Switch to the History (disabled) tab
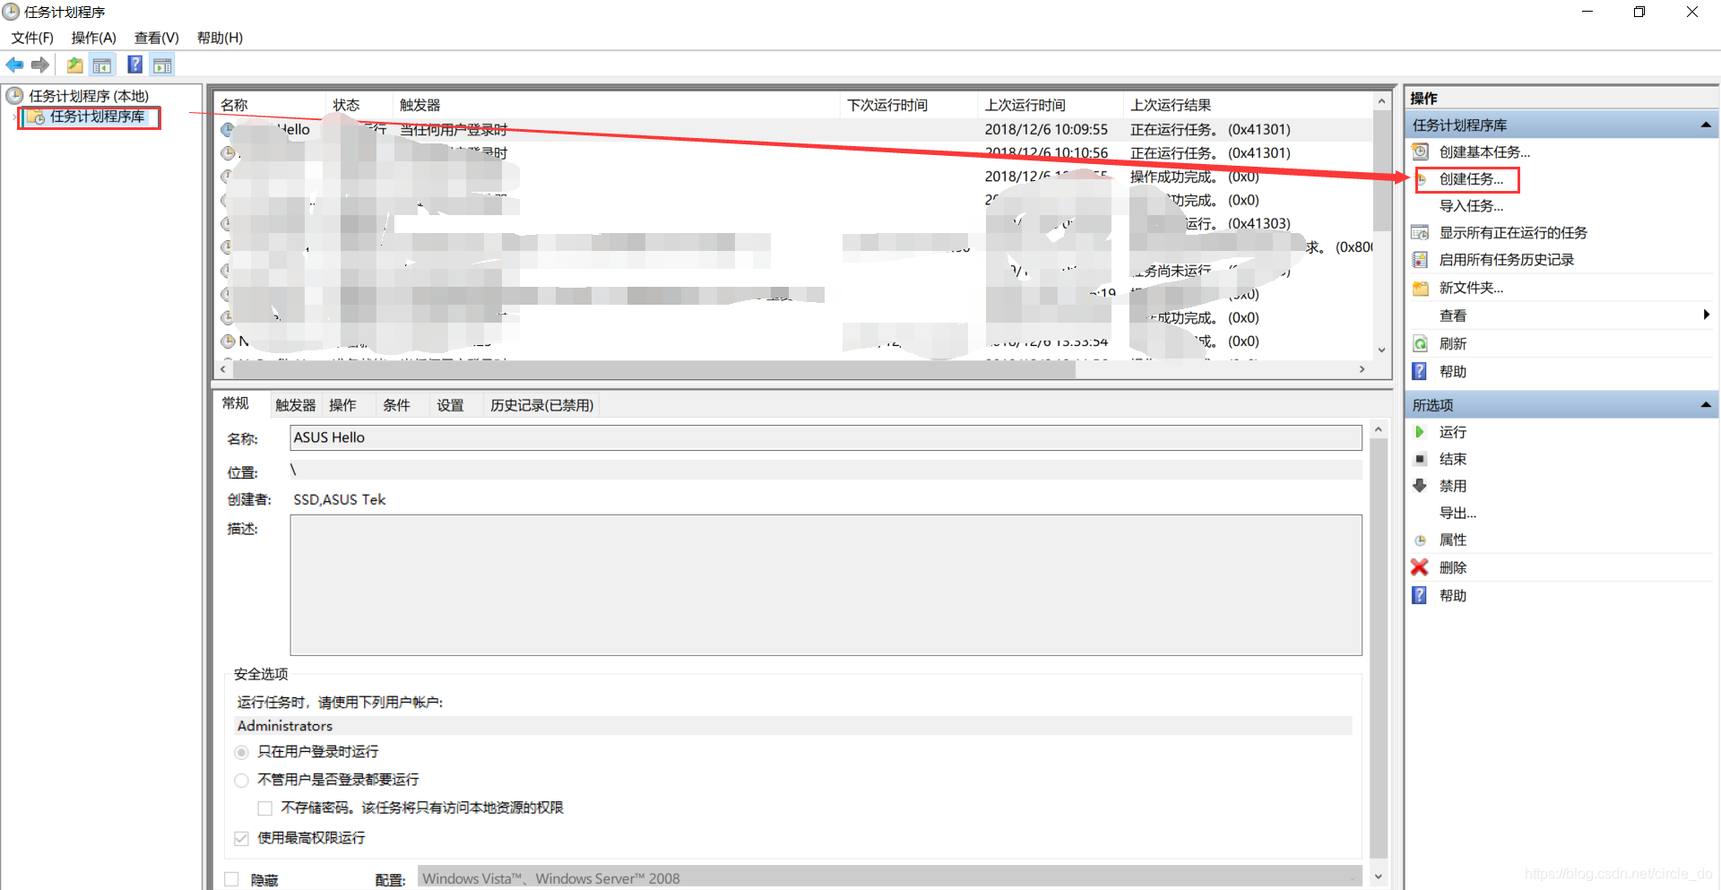 541,405
